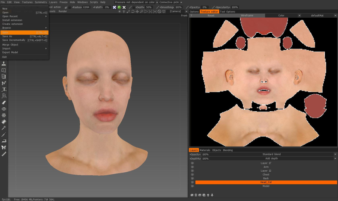Viewport: 338px width, 201px height.
Task: Click Save As in the File menu
Action: [8, 36]
